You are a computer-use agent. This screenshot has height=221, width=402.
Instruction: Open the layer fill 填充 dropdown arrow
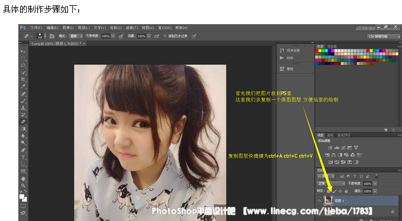pos(375,191)
